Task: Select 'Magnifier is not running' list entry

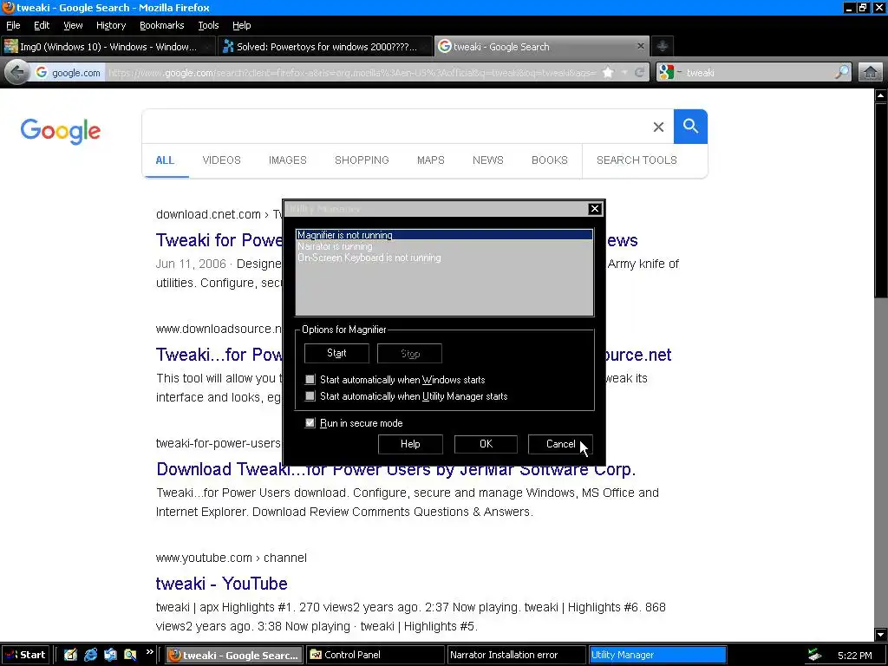Action: coord(444,235)
